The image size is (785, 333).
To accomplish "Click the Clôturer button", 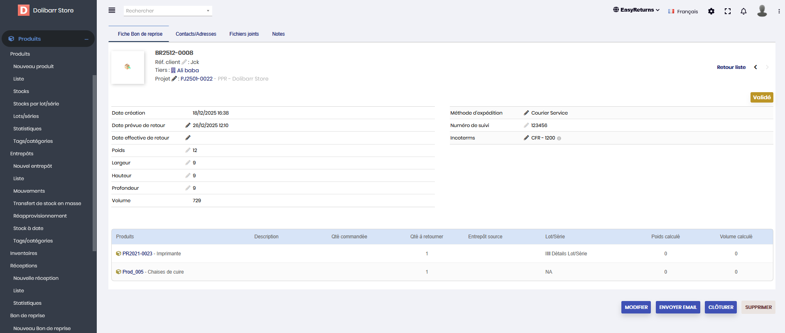I will pos(721,307).
